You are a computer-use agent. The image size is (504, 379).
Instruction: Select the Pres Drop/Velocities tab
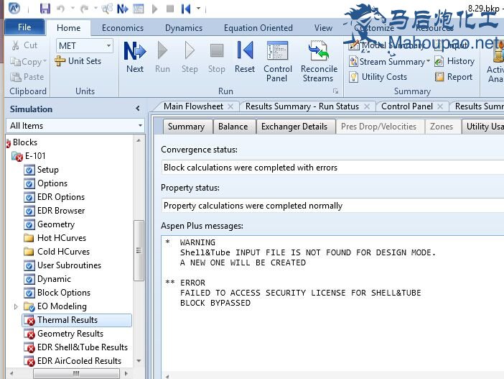coord(378,127)
